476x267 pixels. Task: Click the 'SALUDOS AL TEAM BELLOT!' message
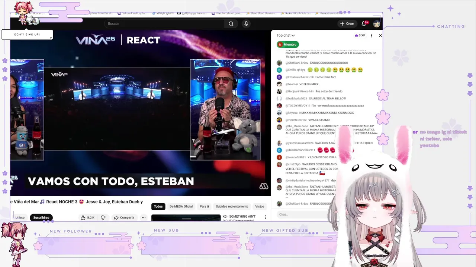point(327,99)
